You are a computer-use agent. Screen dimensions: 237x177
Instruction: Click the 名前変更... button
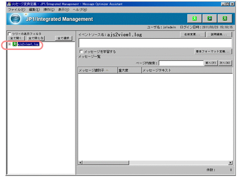192,34
